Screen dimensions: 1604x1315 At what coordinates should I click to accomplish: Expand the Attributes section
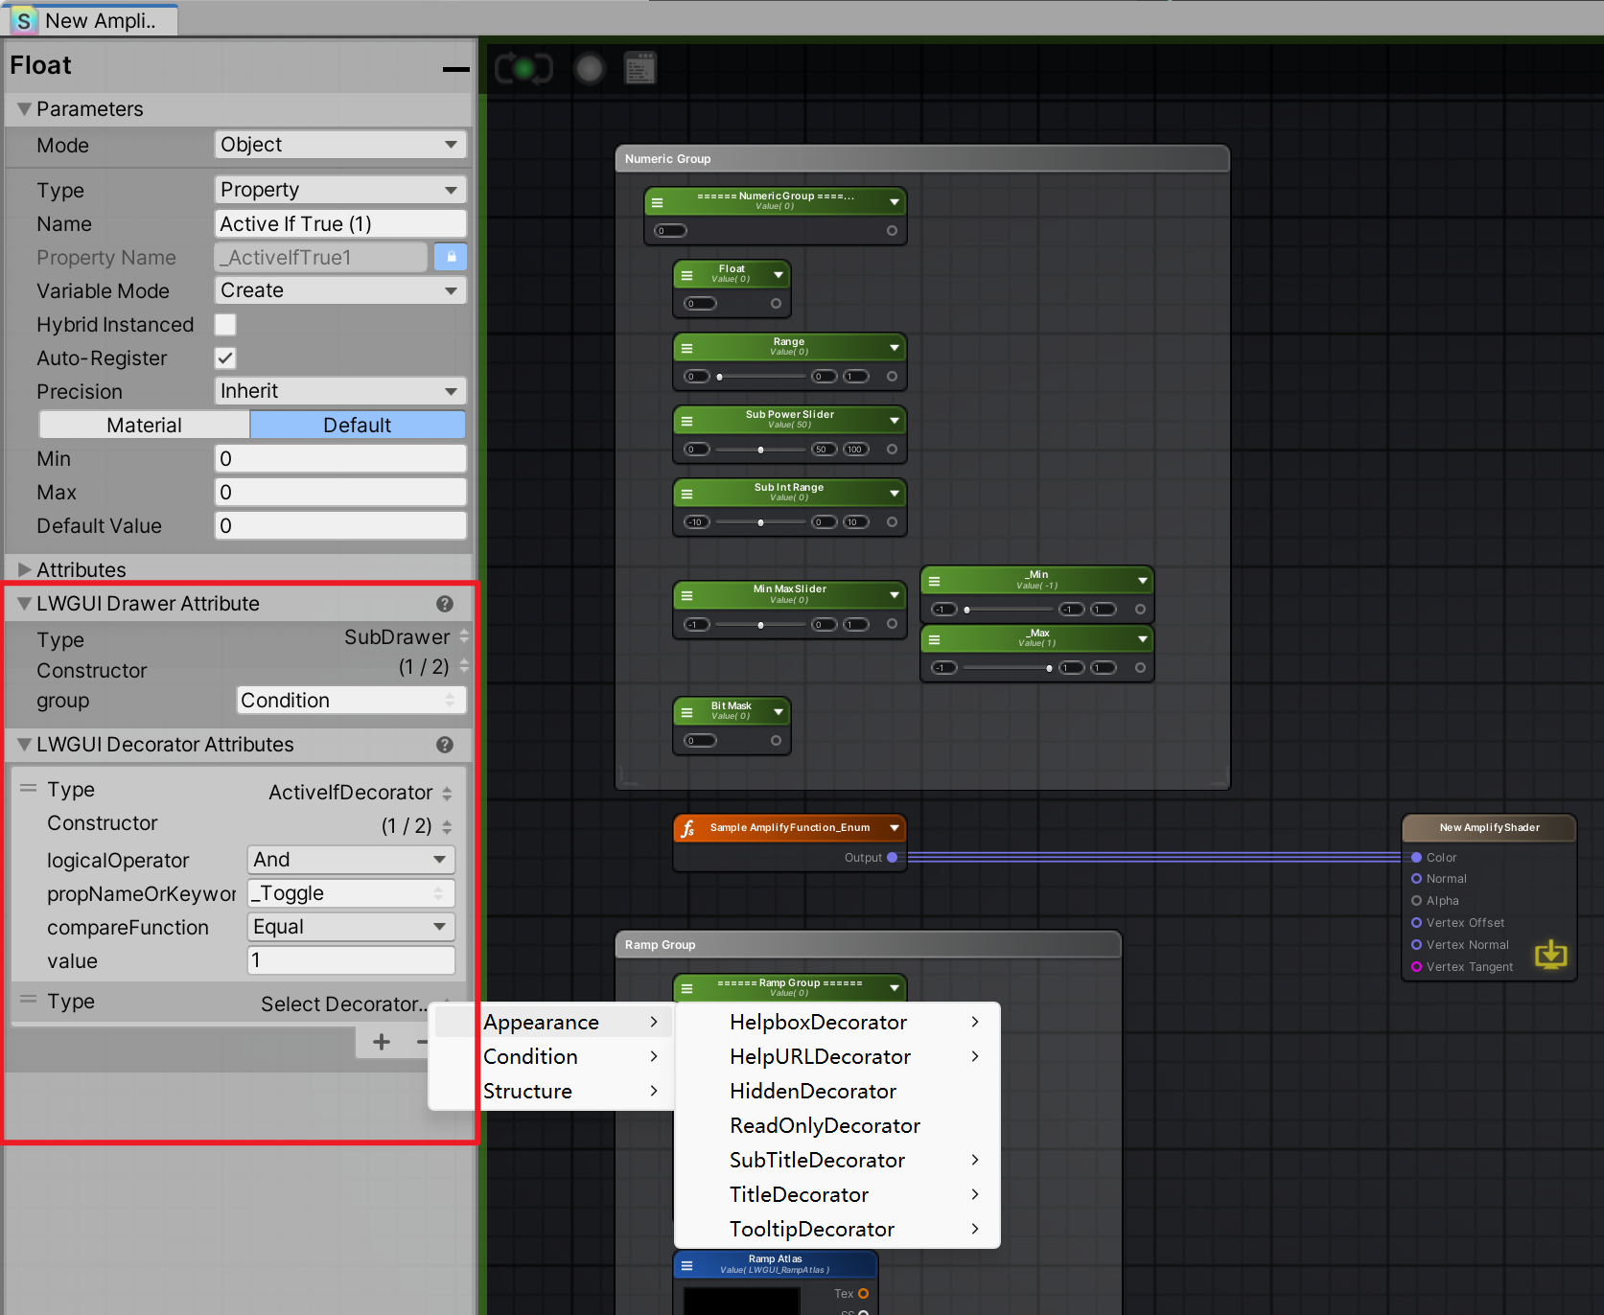[x=25, y=569]
